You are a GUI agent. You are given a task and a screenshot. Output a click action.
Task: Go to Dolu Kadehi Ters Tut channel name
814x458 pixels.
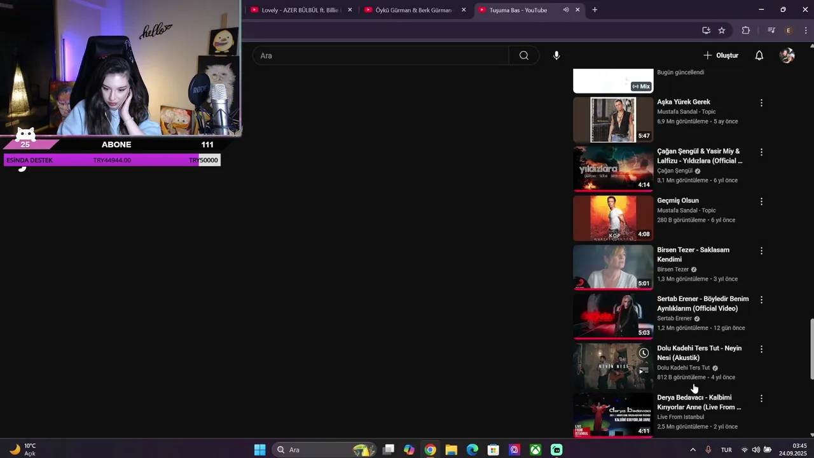684,368
